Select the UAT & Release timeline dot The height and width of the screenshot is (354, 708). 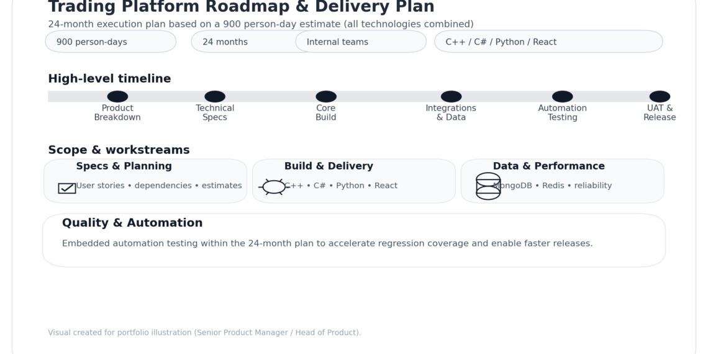point(660,96)
